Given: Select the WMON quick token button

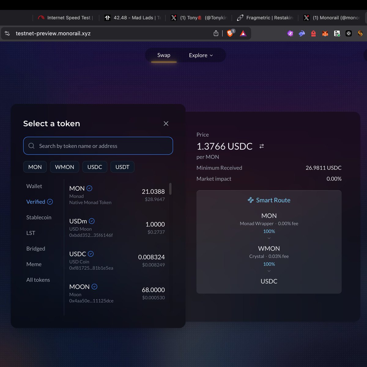Looking at the screenshot, I should click(x=64, y=167).
